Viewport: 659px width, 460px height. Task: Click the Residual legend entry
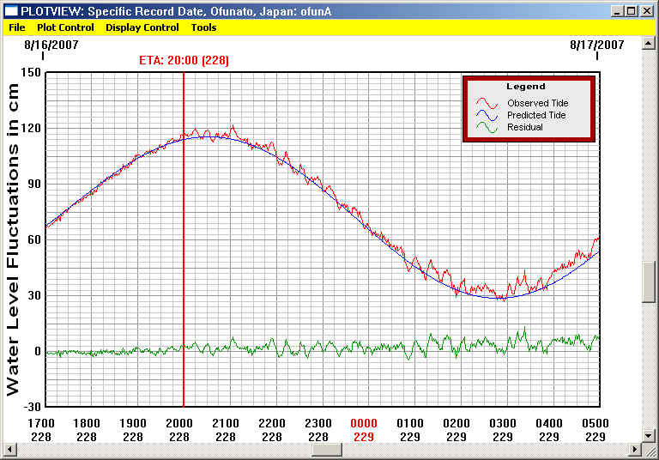click(x=525, y=127)
